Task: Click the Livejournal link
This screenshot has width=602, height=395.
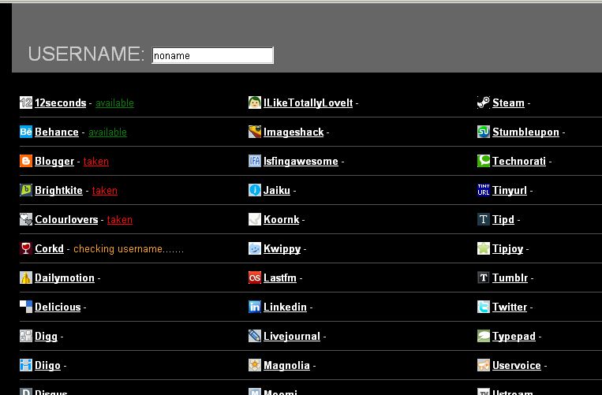Action: tap(291, 336)
